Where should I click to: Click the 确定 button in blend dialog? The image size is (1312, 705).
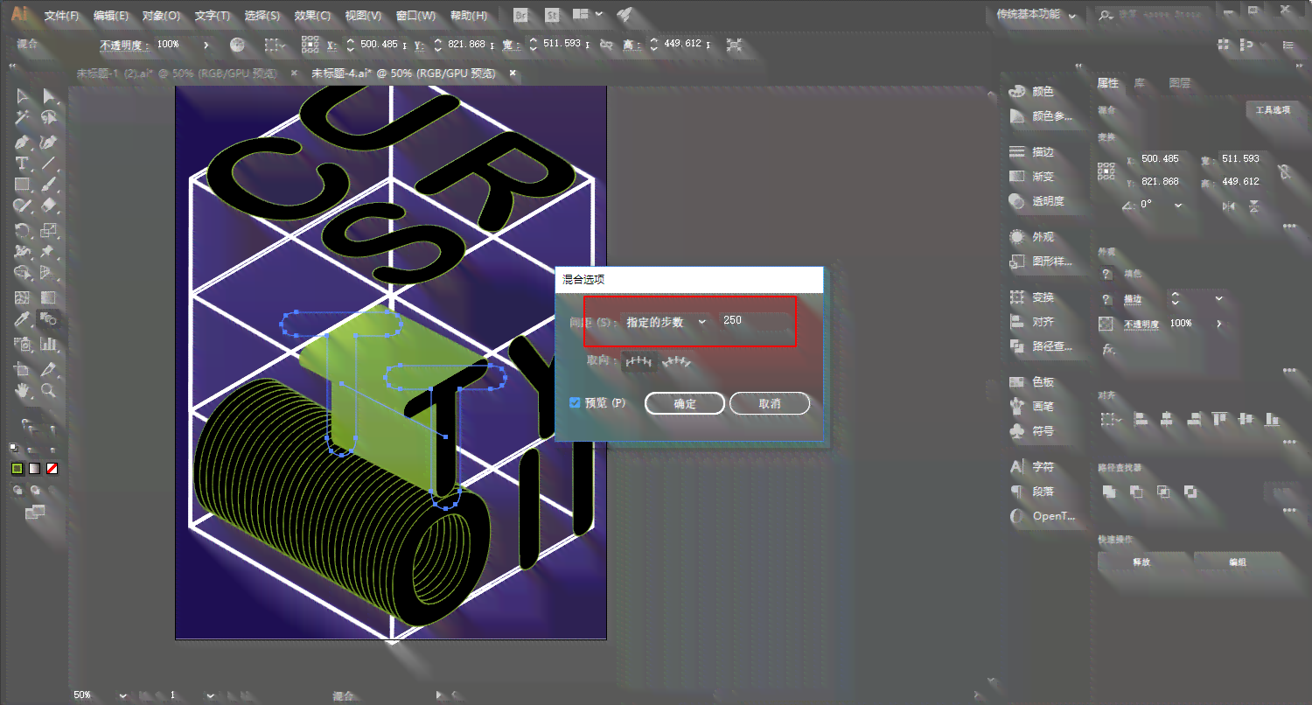685,403
